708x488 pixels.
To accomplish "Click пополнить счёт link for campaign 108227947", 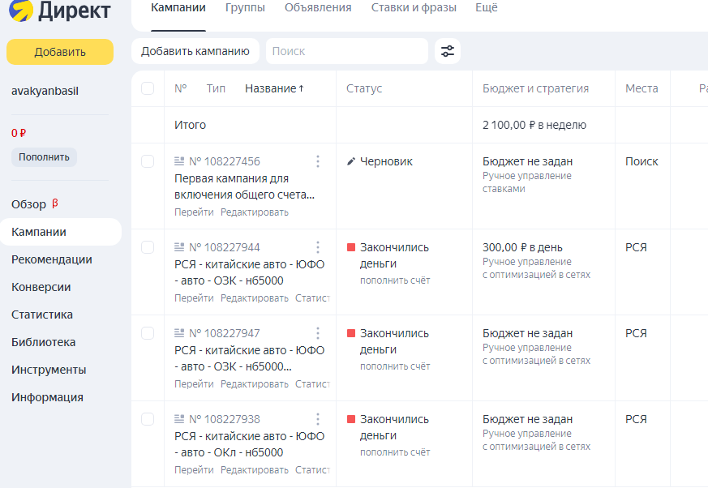I will pos(395,366).
